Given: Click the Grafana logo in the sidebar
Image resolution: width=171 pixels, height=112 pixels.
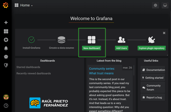Looking at the screenshot, I should click(6, 5).
